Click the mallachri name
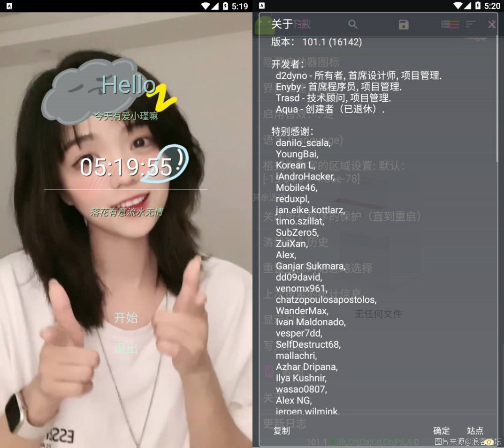This screenshot has width=504, height=448. (x=297, y=356)
